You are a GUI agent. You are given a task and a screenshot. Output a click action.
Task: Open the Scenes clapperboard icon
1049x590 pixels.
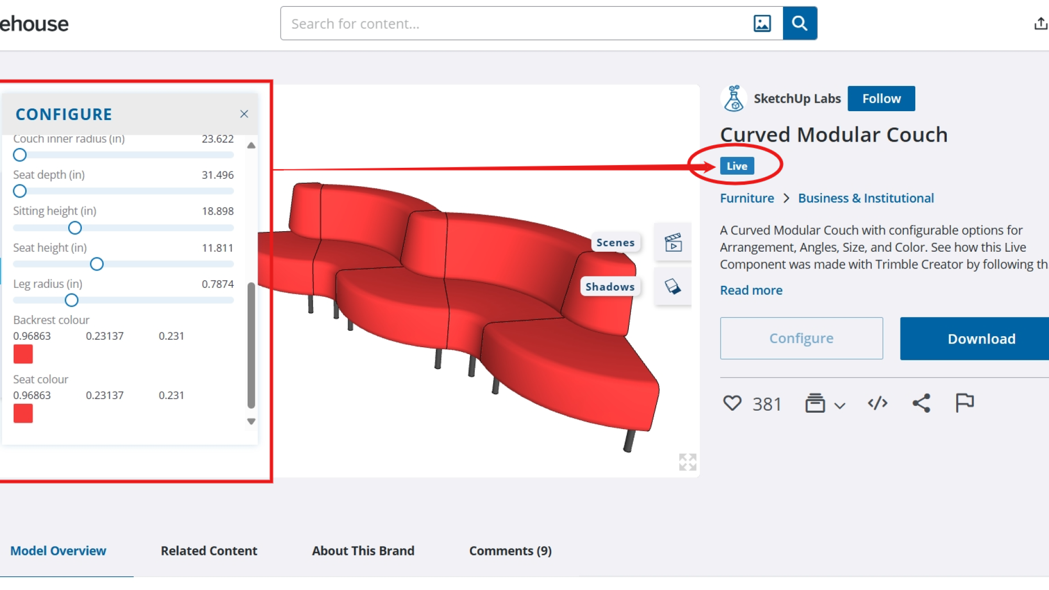673,242
